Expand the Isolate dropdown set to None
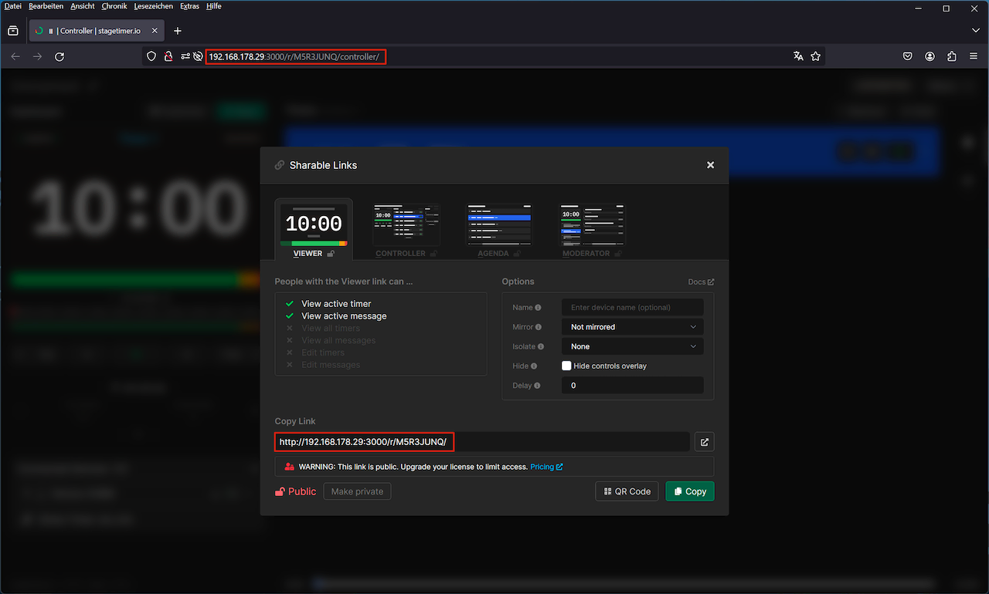This screenshot has width=989, height=594. (632, 346)
